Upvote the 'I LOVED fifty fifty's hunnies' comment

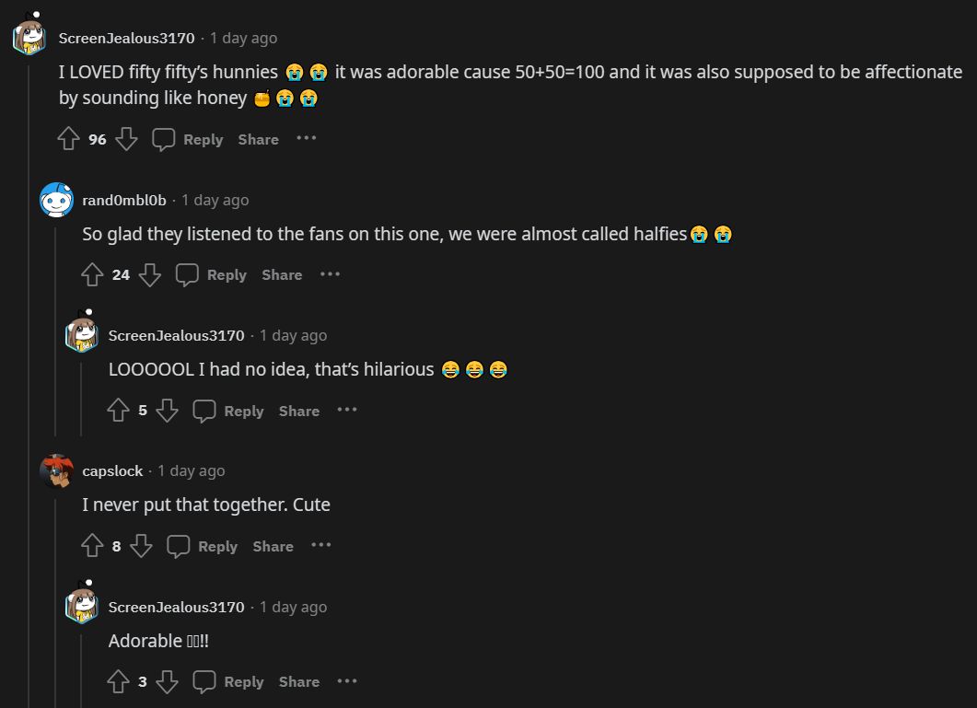click(69, 139)
